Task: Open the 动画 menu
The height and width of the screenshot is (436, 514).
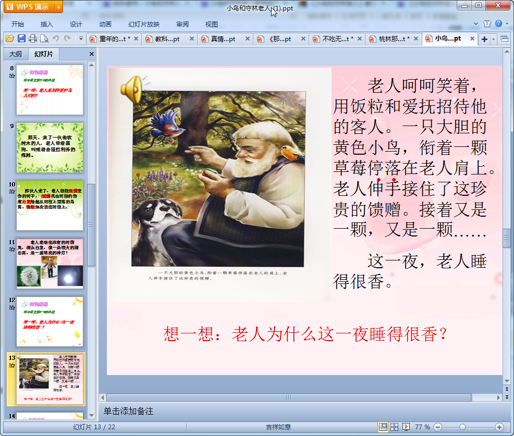Action: point(105,24)
